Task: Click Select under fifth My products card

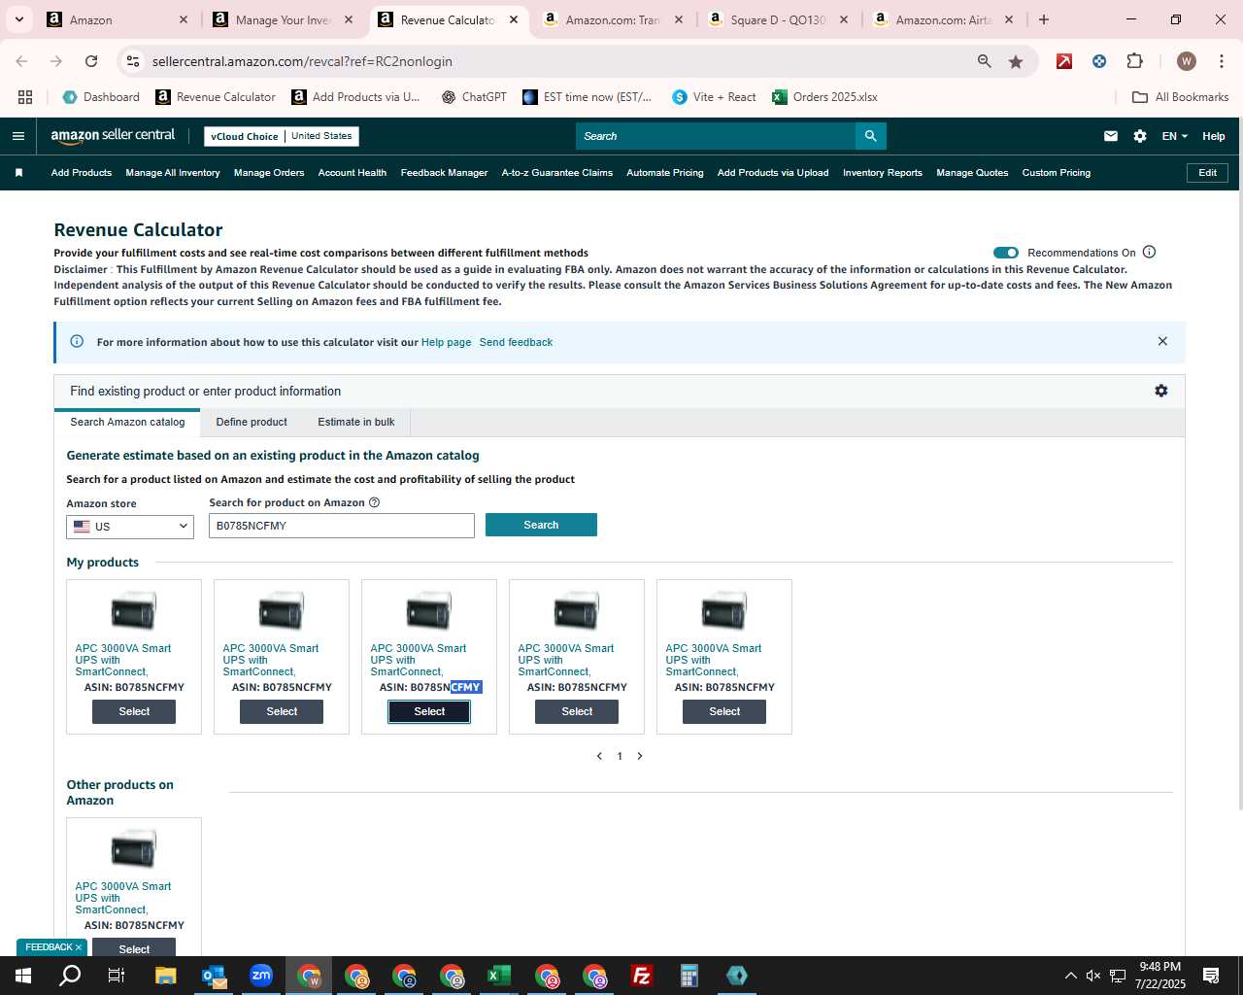Action: 724,711
